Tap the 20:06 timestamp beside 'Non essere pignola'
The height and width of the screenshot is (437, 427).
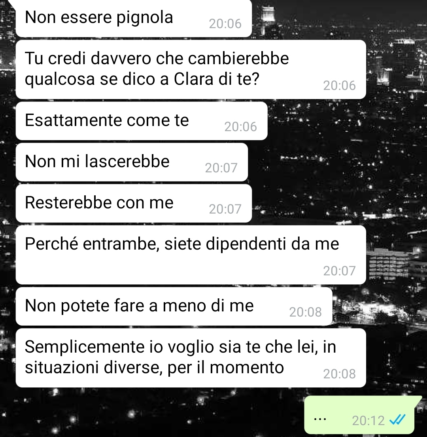pyautogui.click(x=225, y=24)
